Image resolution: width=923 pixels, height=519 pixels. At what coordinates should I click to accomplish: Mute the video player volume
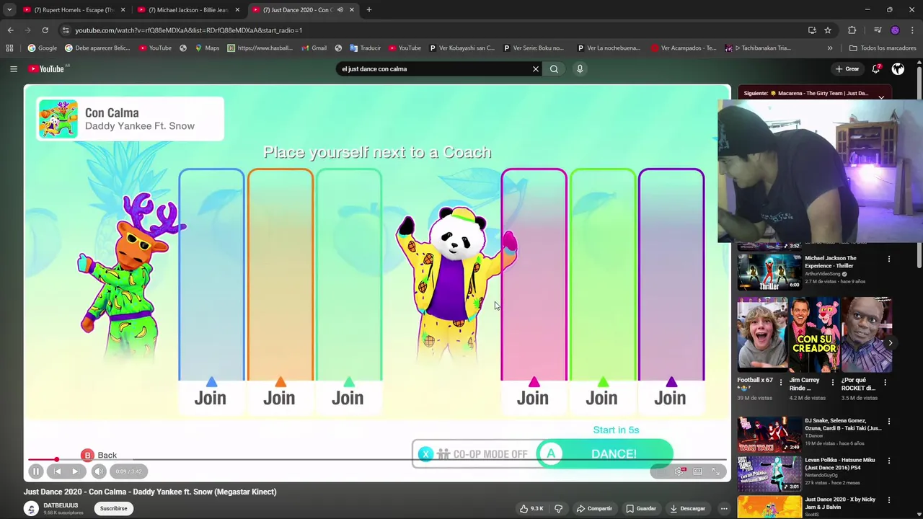99,471
